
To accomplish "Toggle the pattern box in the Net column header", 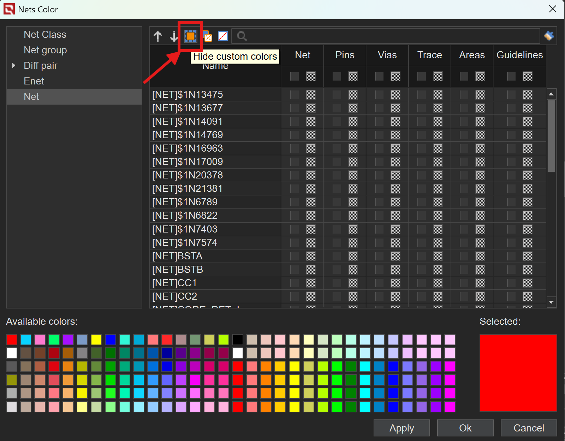I will coord(311,76).
